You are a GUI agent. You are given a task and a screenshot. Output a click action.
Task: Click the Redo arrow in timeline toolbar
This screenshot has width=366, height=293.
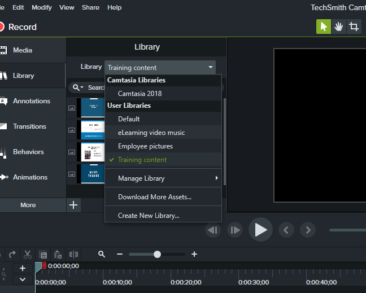pyautogui.click(x=12, y=254)
